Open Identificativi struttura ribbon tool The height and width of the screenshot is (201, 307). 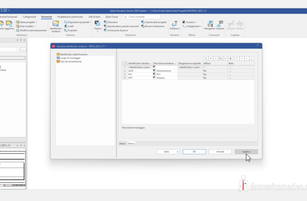[56, 26]
